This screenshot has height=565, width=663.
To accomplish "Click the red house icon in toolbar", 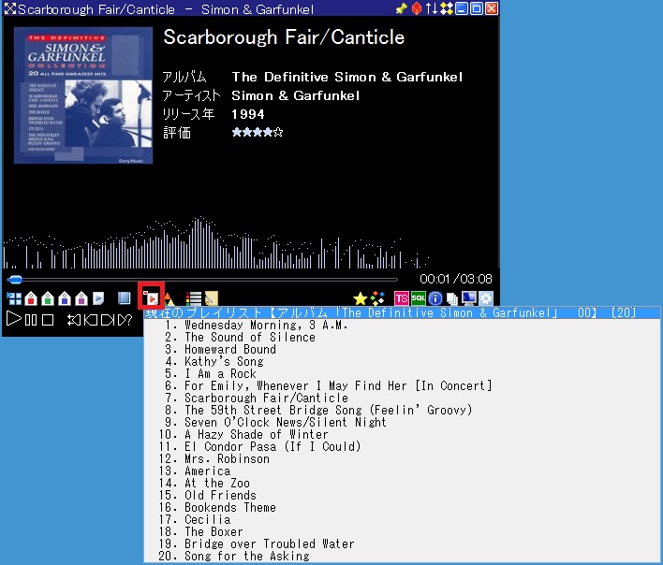I will click(31, 298).
